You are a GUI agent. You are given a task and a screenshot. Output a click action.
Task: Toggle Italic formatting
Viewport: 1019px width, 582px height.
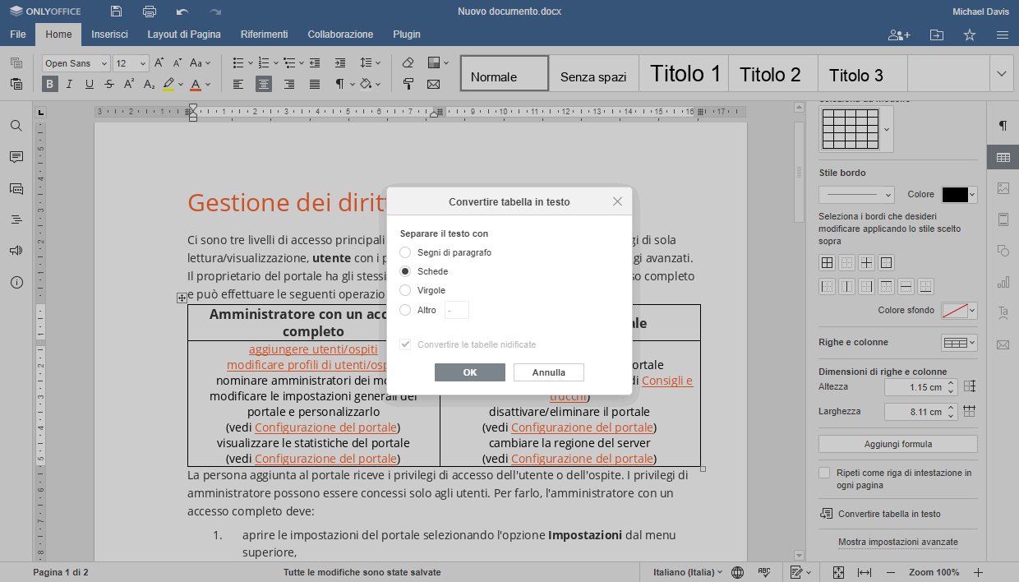click(69, 84)
